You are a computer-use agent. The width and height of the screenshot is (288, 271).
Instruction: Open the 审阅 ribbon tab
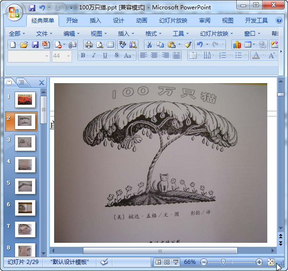(x=205, y=20)
